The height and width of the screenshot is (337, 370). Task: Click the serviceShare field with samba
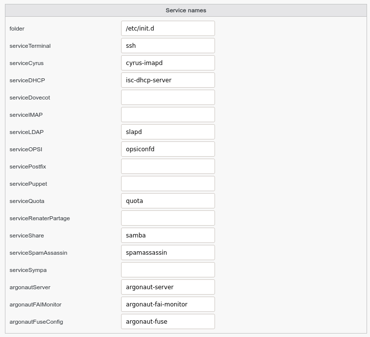168,236
